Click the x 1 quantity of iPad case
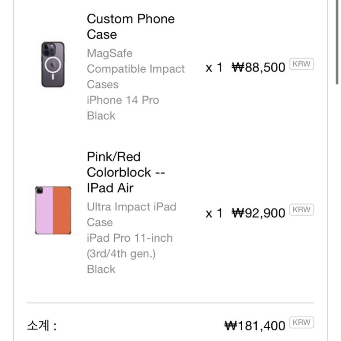The height and width of the screenshot is (341, 341). (214, 213)
